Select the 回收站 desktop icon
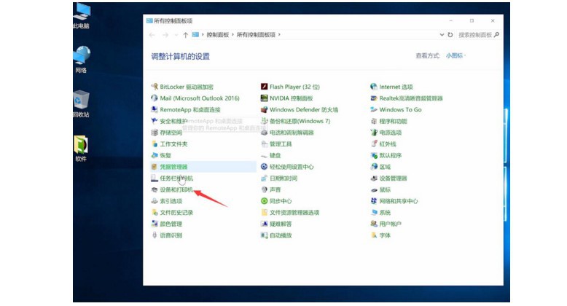Image resolution: width=567 pixels, height=306 pixels. click(82, 104)
